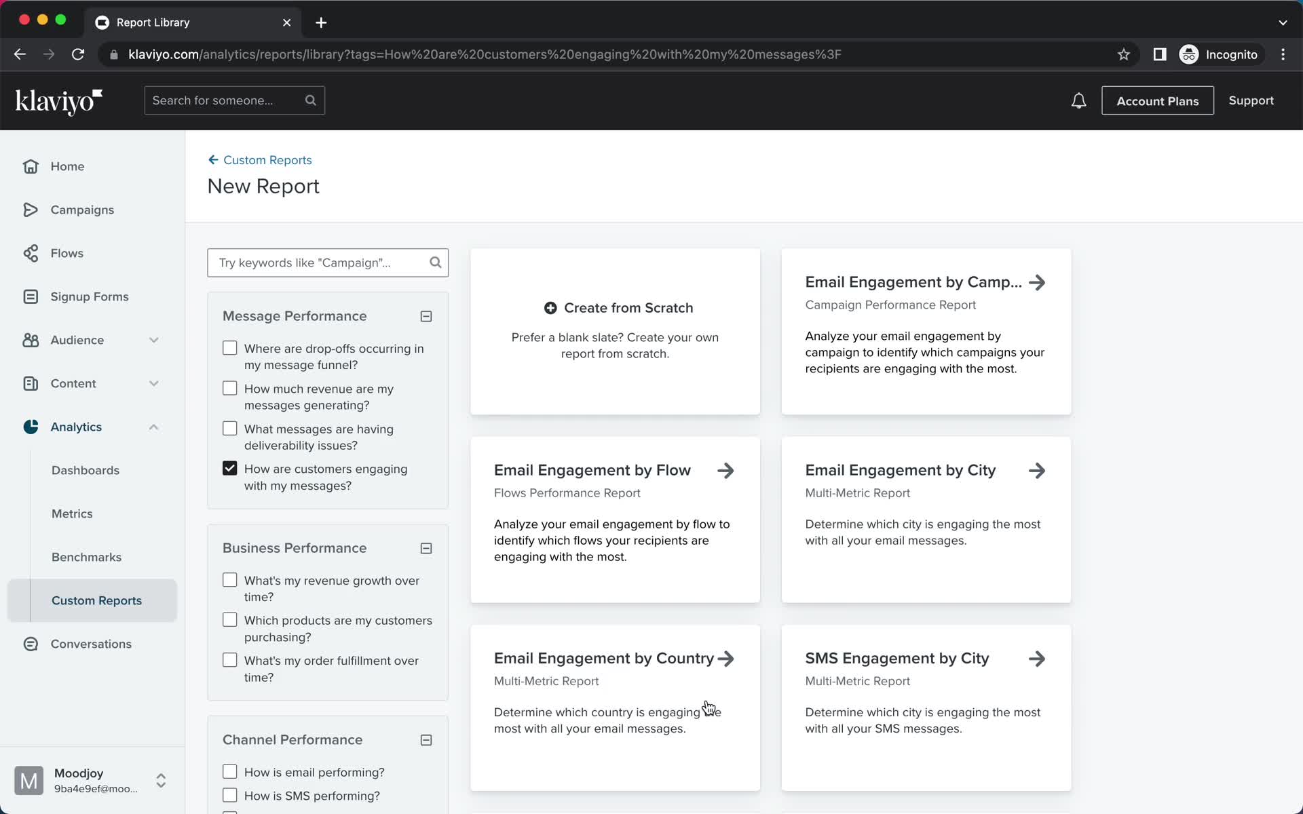The width and height of the screenshot is (1303, 814).
Task: Click the Audience sidebar icon
Action: pos(30,339)
